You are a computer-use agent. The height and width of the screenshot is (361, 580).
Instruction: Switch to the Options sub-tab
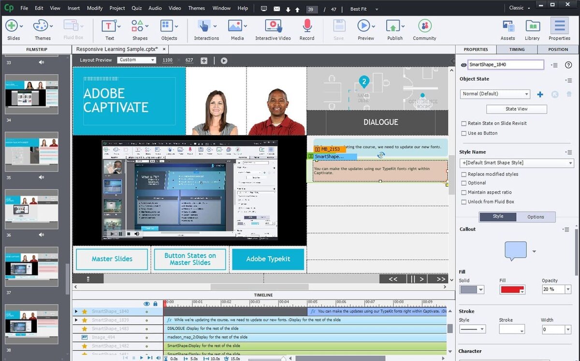536,217
